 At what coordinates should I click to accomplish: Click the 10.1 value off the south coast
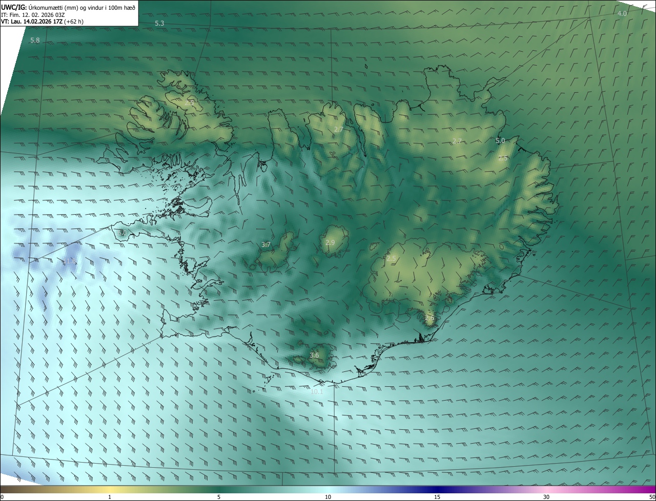pos(317,392)
